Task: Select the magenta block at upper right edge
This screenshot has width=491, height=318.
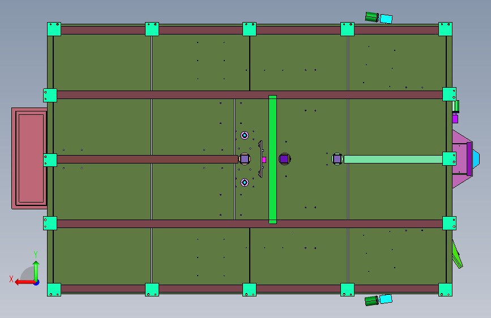Action: (455, 119)
